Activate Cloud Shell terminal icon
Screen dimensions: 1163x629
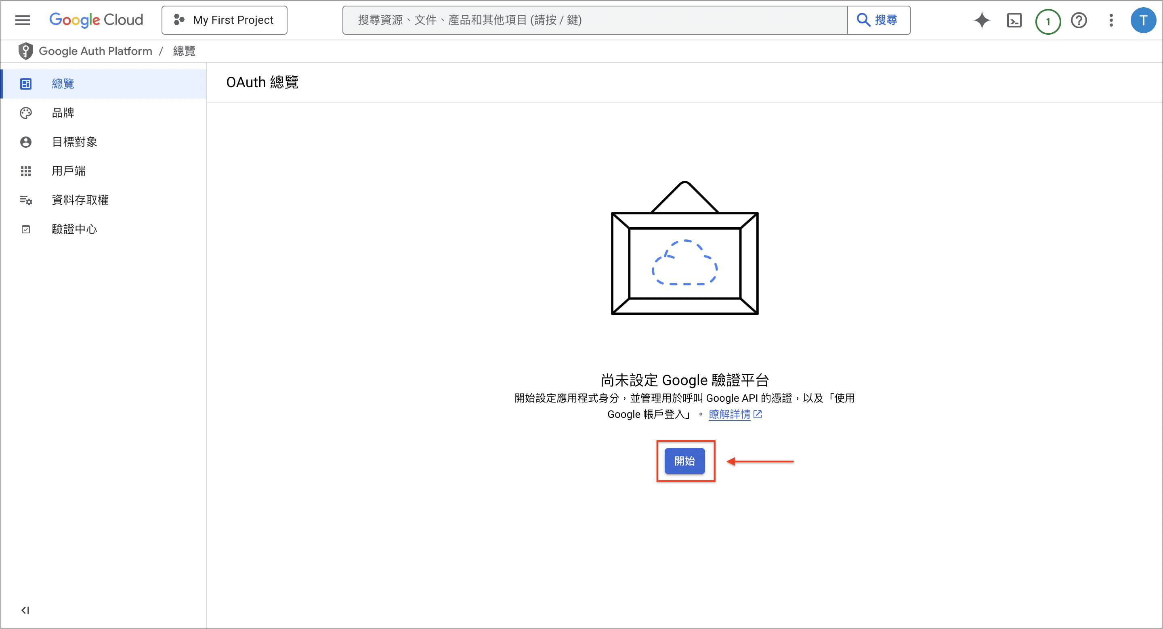tap(1014, 20)
